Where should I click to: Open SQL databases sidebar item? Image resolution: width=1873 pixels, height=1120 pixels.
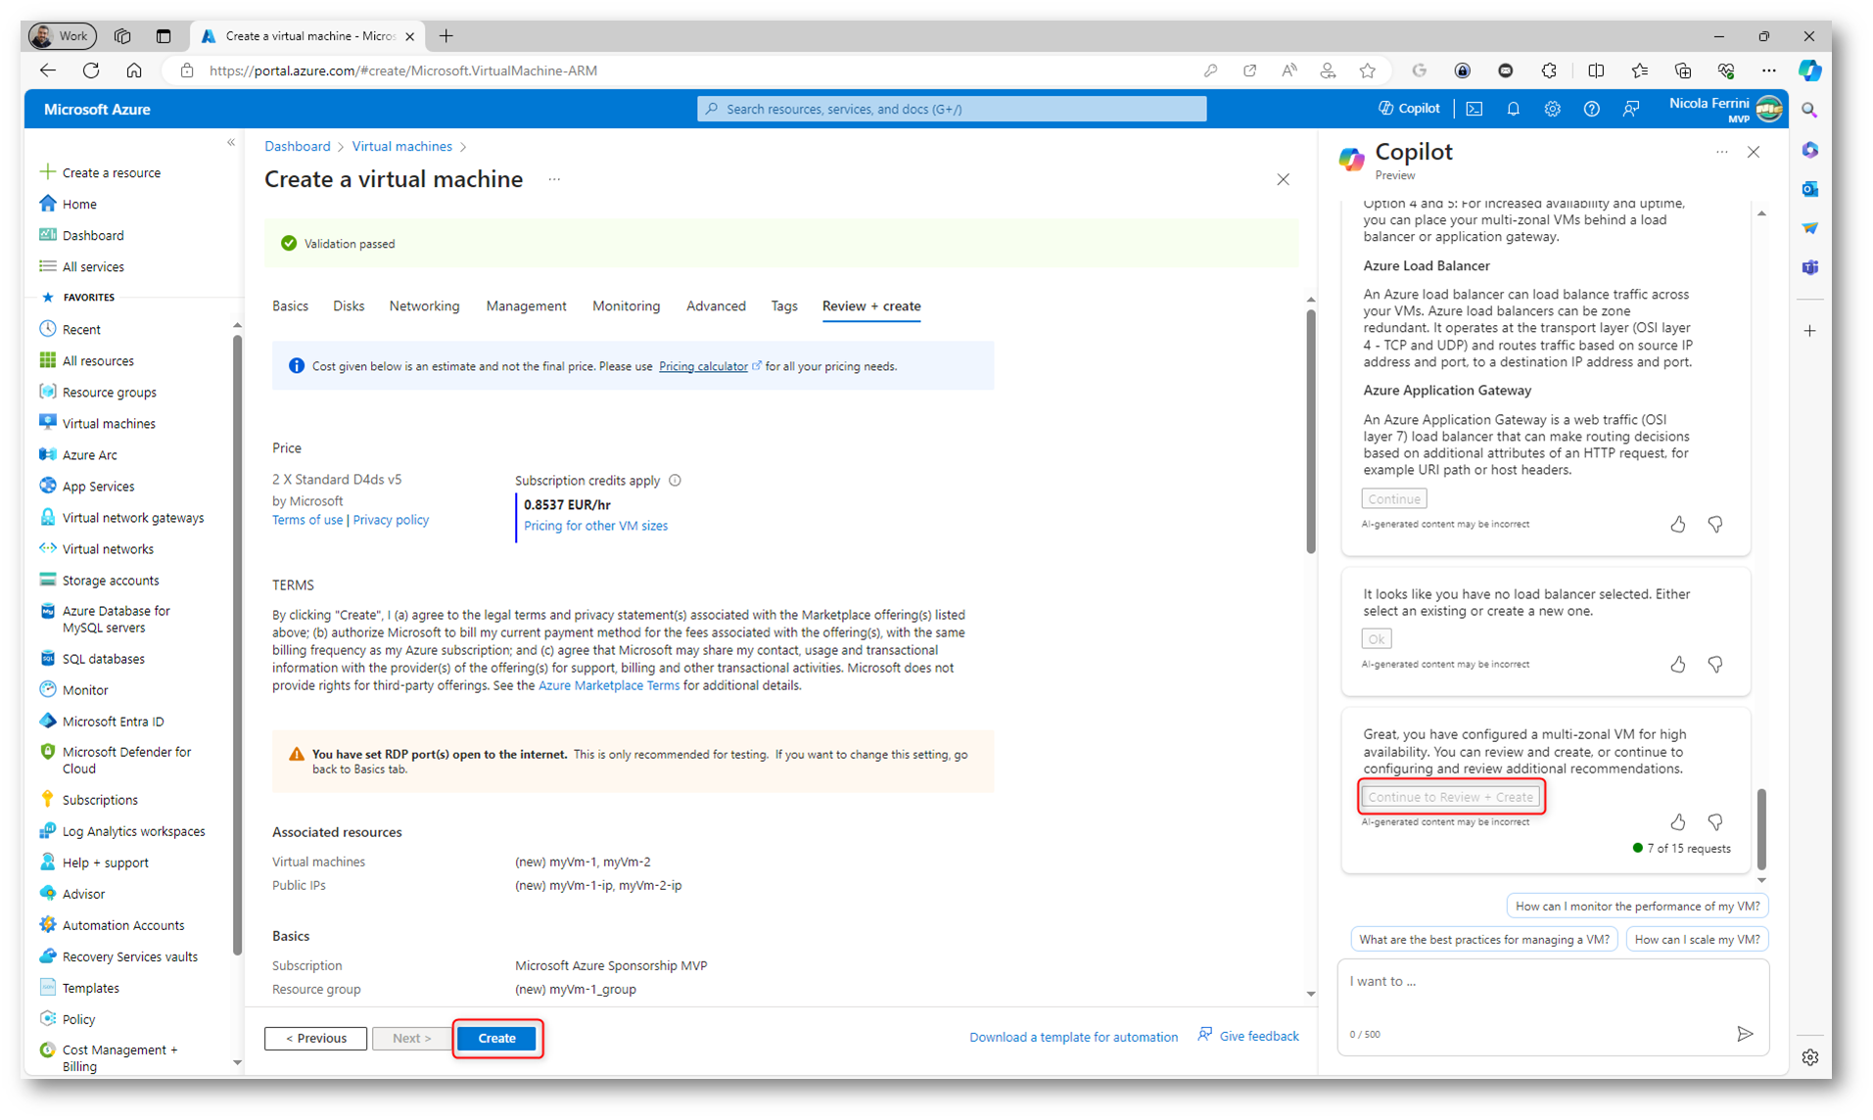103,659
